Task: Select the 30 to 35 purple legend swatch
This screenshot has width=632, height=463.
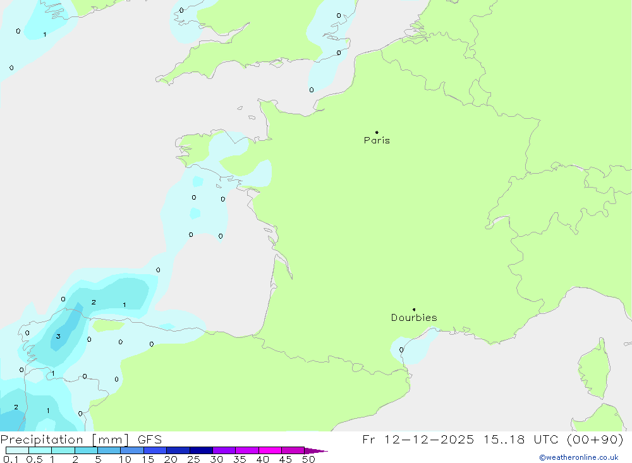Action: 224,450
